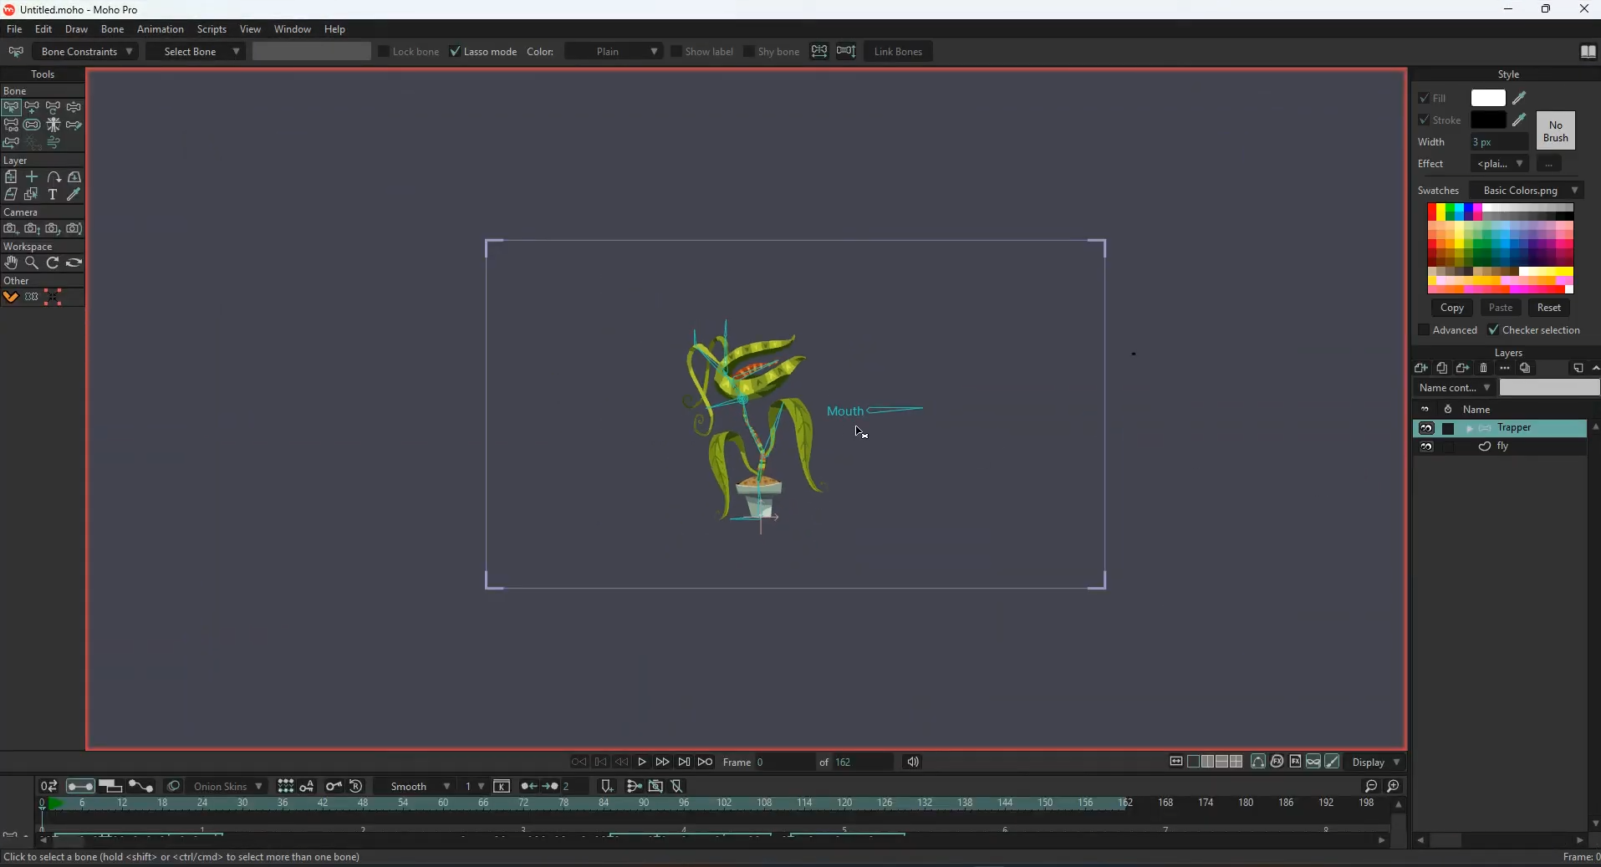Enable the Shy bone checkbox
Viewport: 1601px width, 867px height.
(750, 52)
